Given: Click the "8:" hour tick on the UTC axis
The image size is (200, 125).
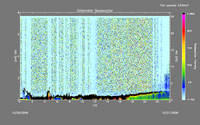Looking at the screenshot, I should 70,102.
